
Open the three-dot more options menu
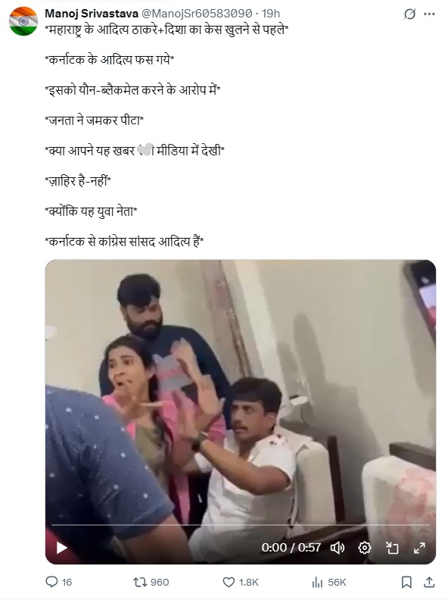click(x=429, y=14)
